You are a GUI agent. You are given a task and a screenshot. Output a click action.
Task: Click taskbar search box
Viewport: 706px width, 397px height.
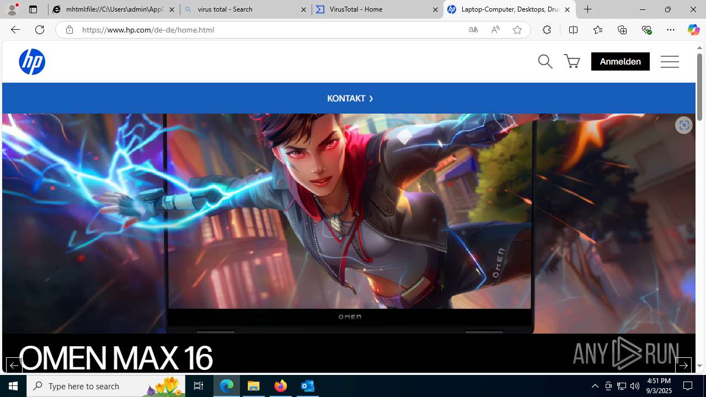[x=106, y=386]
